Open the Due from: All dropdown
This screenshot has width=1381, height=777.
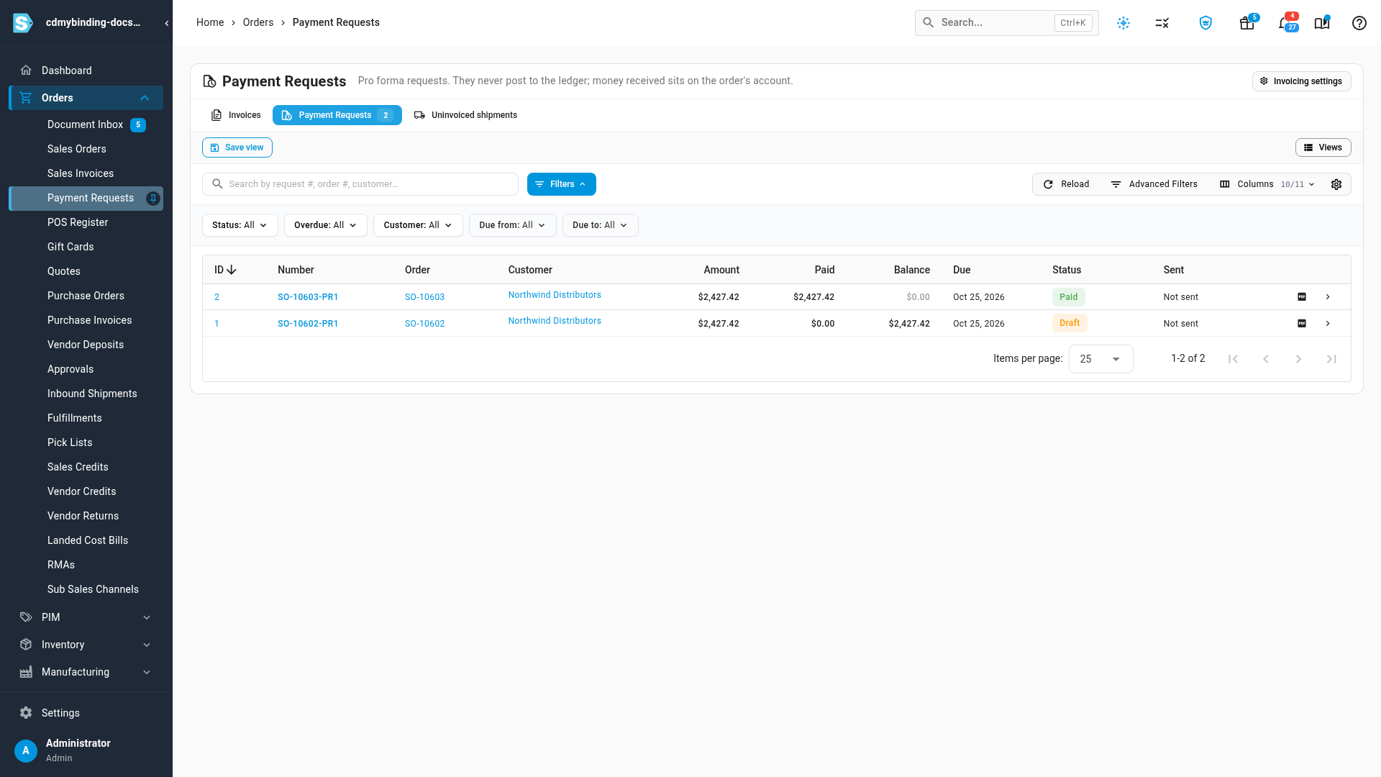click(512, 225)
